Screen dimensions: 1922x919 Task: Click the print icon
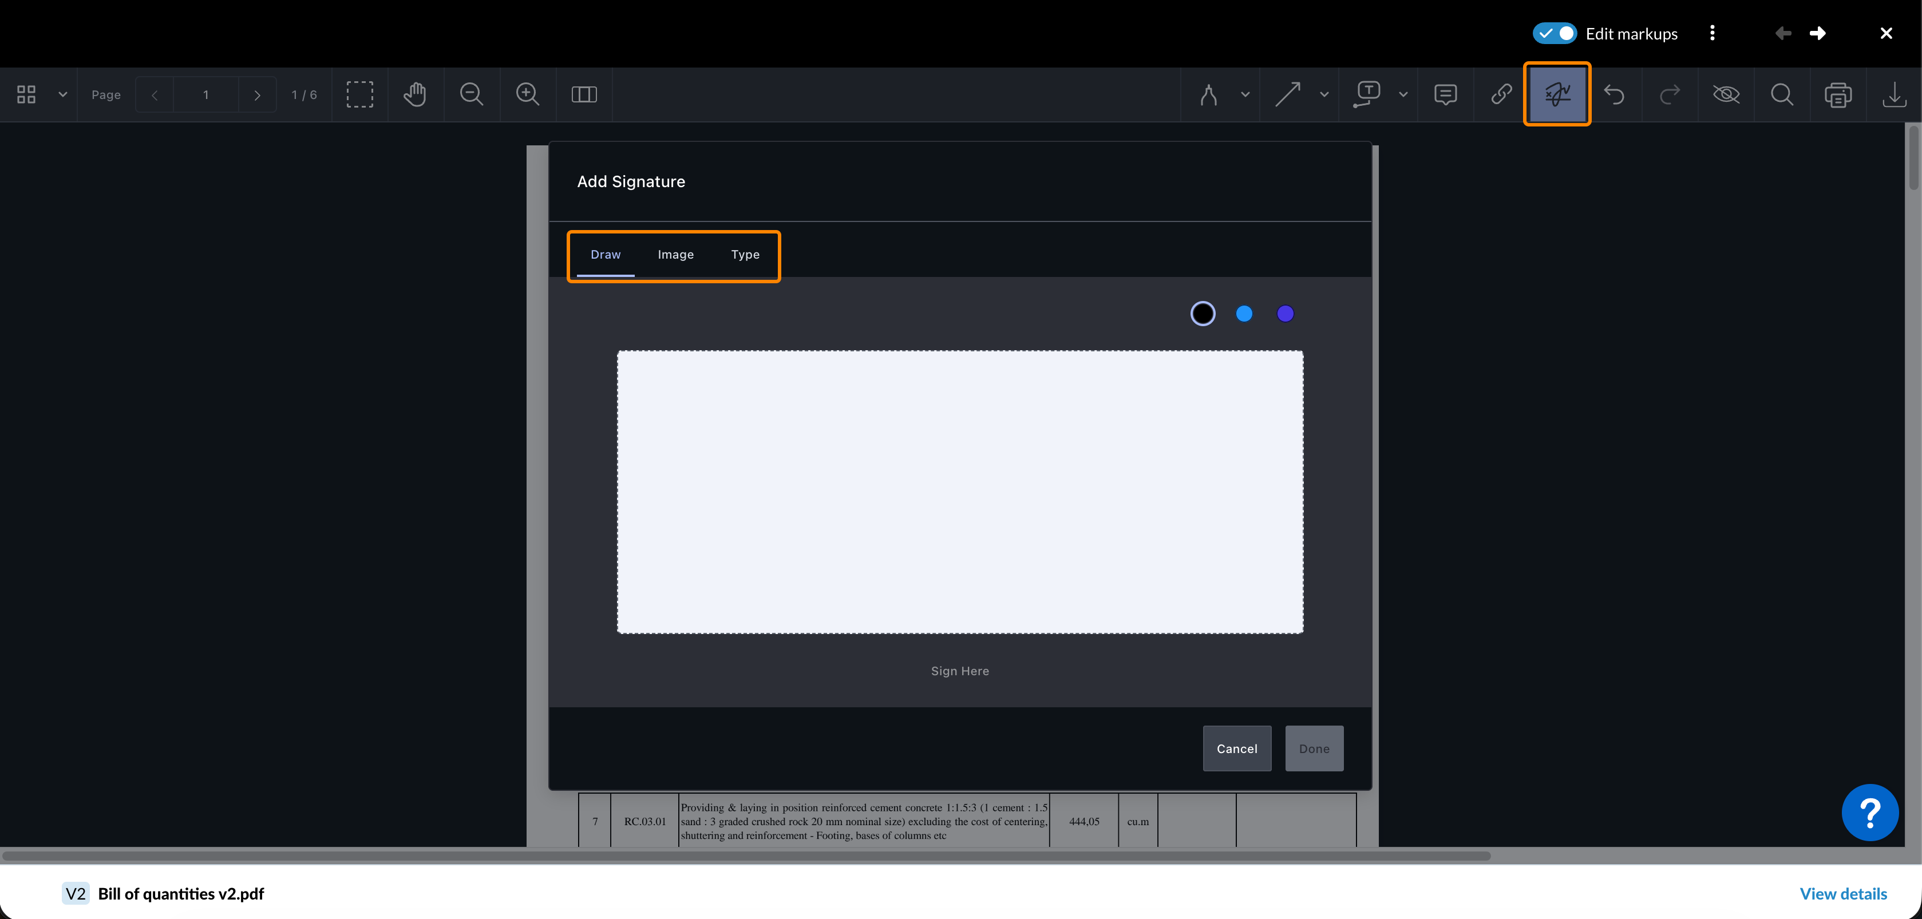coord(1838,95)
